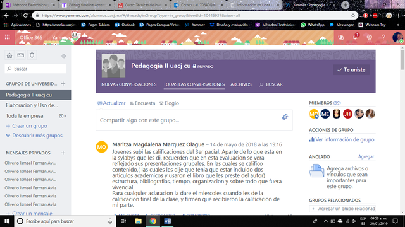
Task: Select Pedagogia II uacj cu group
Action: (x=35, y=95)
